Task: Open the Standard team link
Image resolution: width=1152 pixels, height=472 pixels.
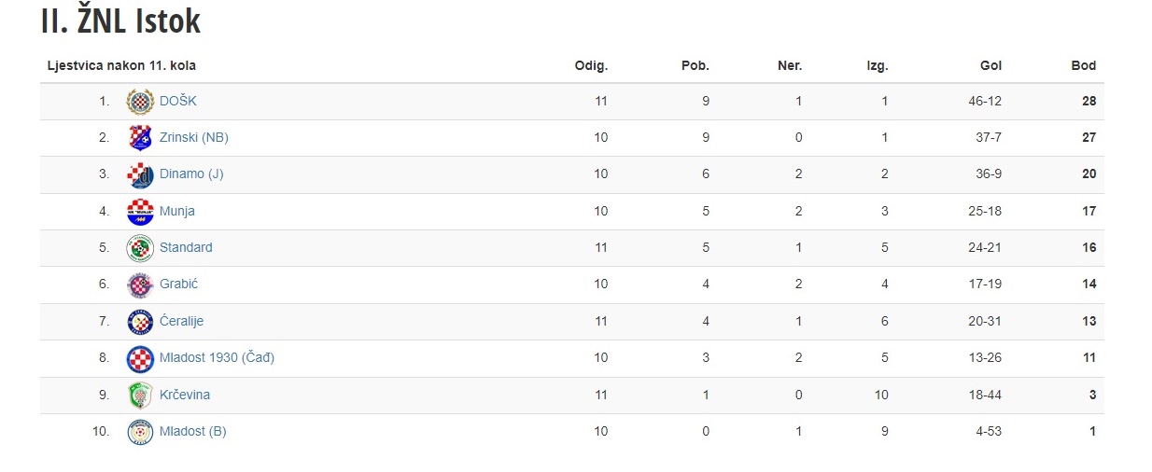Action: [186, 247]
